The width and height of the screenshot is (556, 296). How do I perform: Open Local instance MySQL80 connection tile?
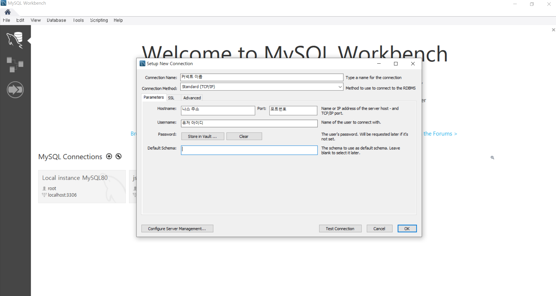pyautogui.click(x=82, y=186)
